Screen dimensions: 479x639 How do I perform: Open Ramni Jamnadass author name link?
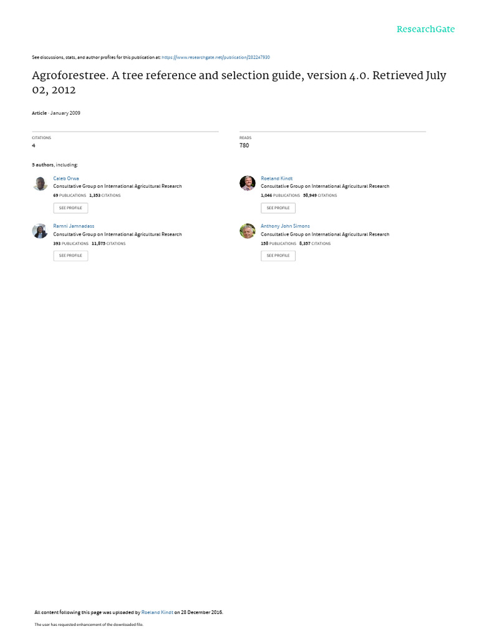coord(74,226)
